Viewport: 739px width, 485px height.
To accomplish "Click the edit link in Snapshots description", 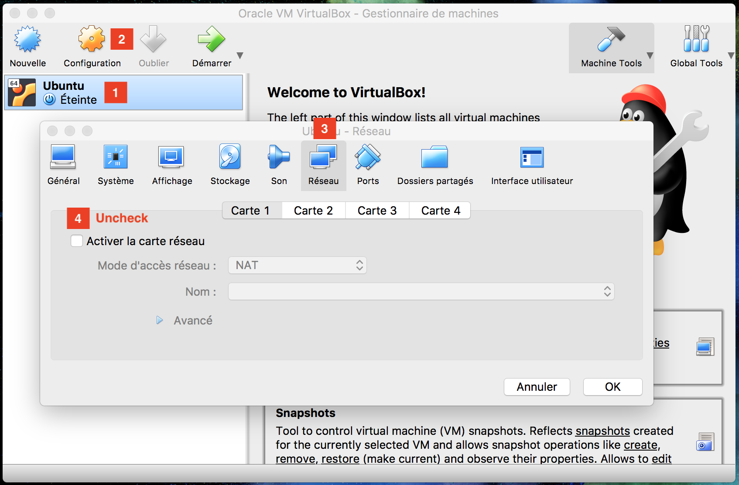I will (661, 459).
